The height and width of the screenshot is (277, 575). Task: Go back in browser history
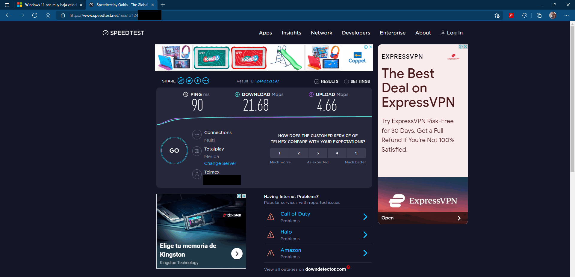pos(8,15)
